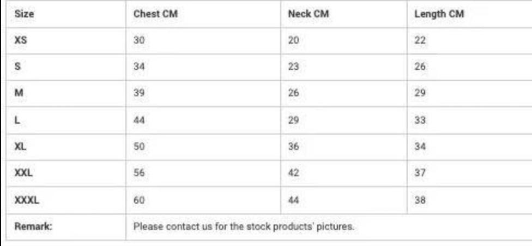Click neck value 23 for size S

pos(293,67)
